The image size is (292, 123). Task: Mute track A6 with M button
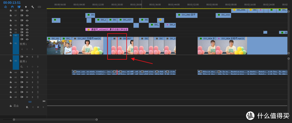coord(27,82)
